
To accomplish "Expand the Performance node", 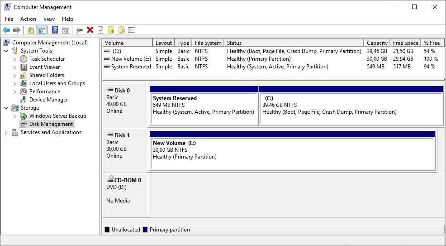I will pos(15,92).
